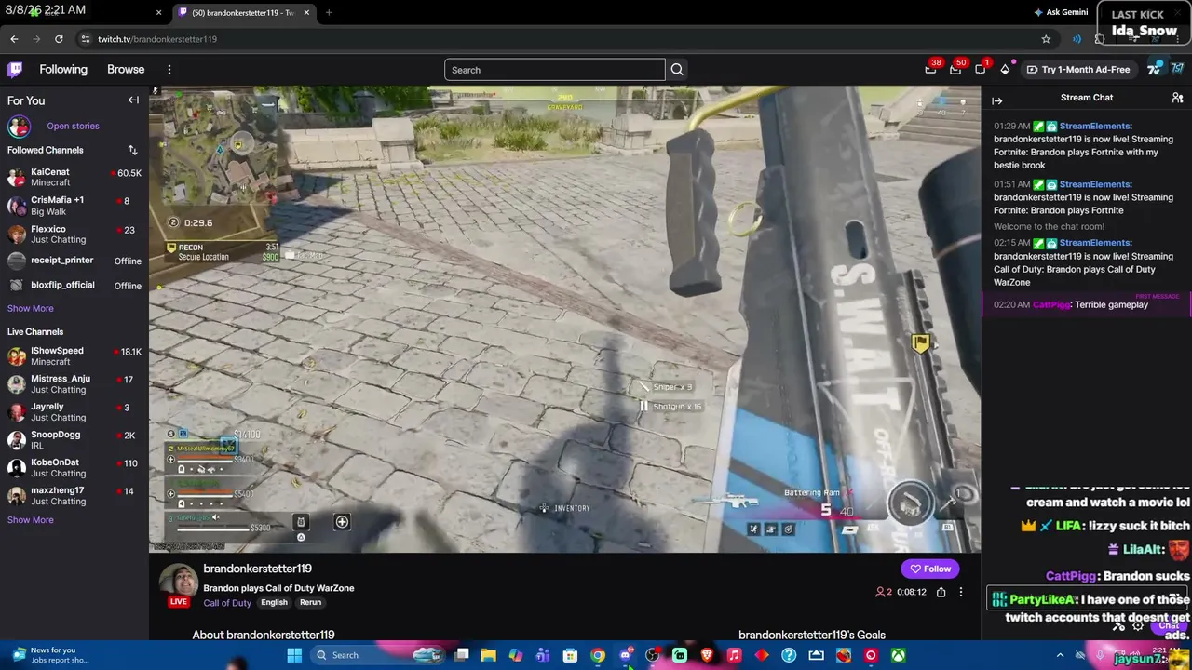Click Try 1-Month Ad-Free button
The width and height of the screenshot is (1192, 670).
coord(1078,70)
